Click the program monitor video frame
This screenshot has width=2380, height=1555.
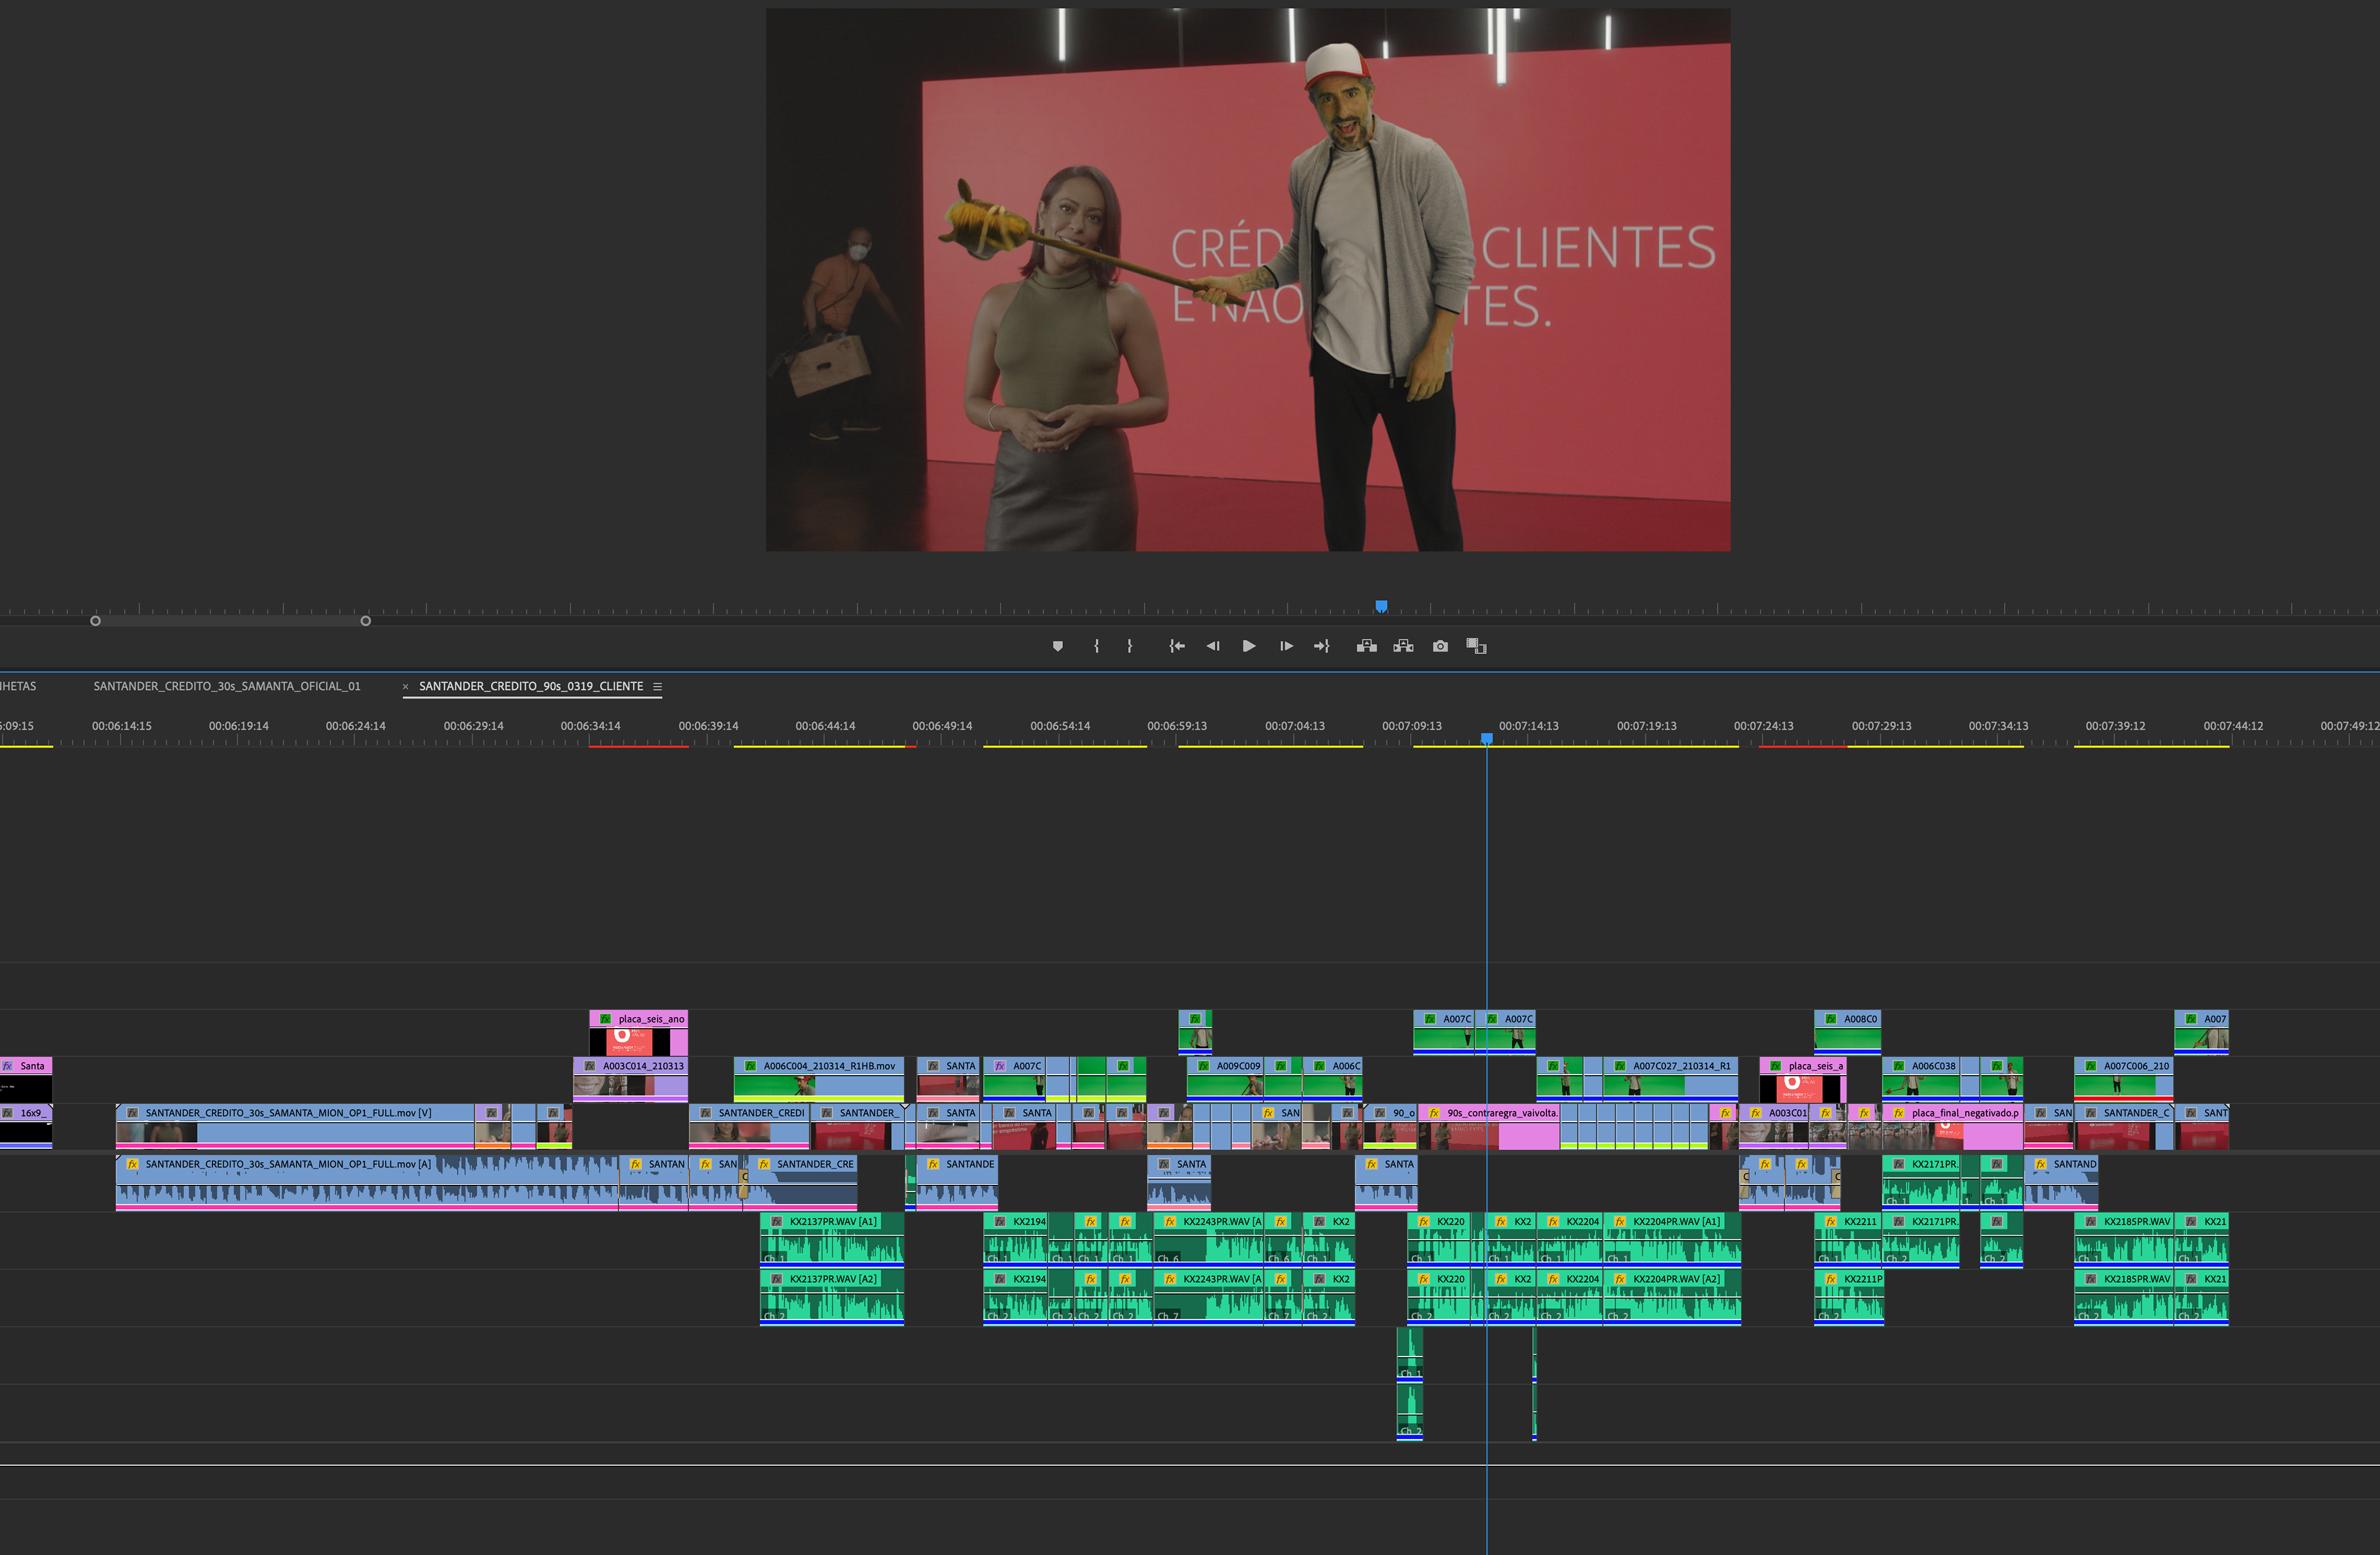click(1248, 279)
